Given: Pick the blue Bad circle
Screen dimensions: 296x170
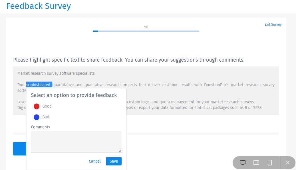Looking at the screenshot, I should click(37, 117).
